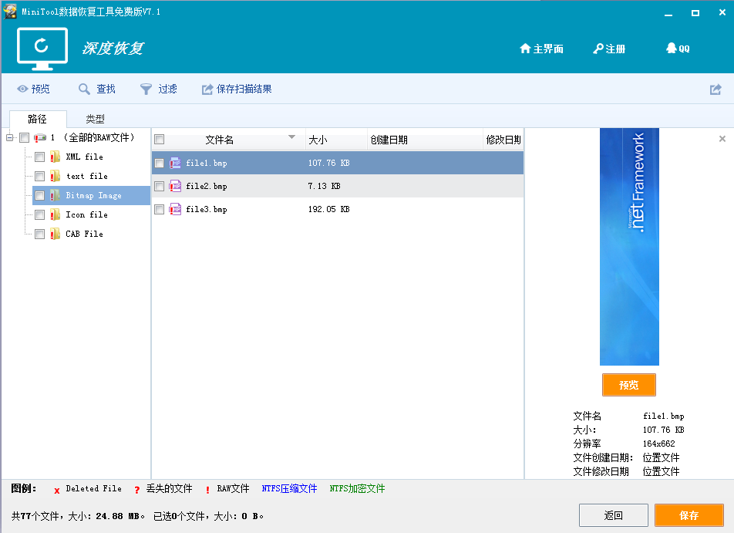Click the 预览 eye toolbar icon
The width and height of the screenshot is (734, 533).
[22, 89]
